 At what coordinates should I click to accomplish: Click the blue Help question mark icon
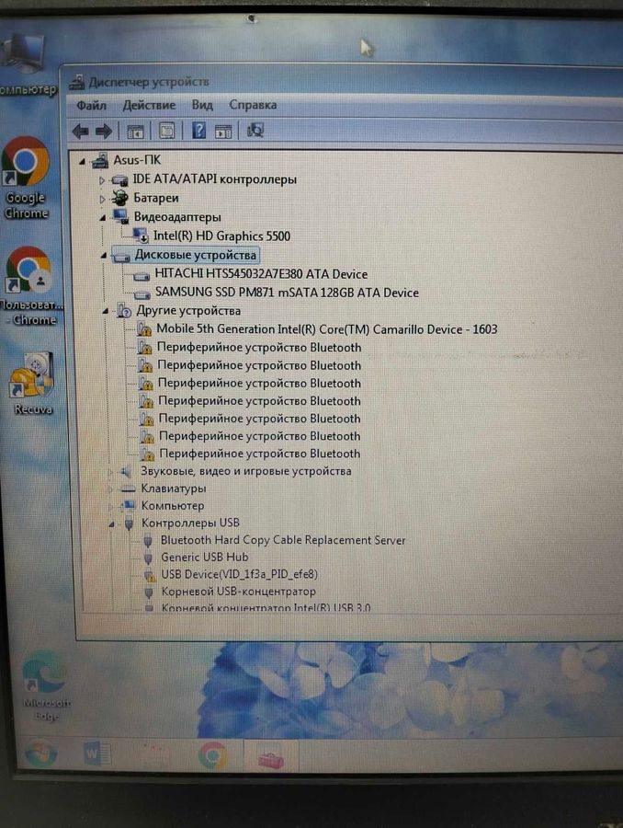point(198,132)
